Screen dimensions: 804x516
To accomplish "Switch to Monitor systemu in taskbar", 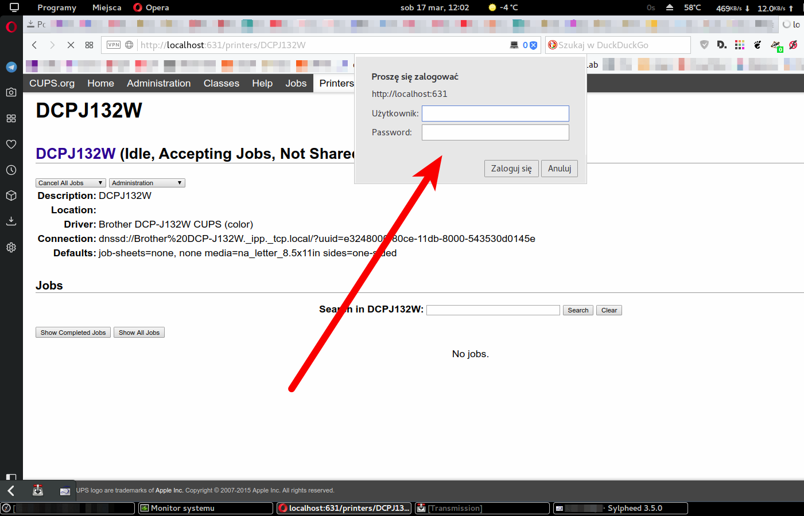I will (205, 508).
